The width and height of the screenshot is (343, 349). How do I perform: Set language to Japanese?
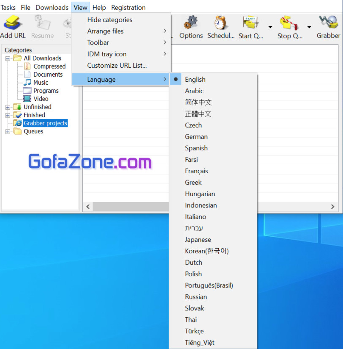(198, 240)
